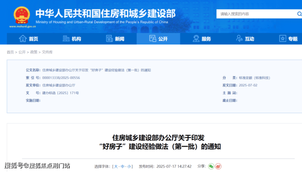
Task: Click the issue date 2025-07-02
Action: pos(248,85)
